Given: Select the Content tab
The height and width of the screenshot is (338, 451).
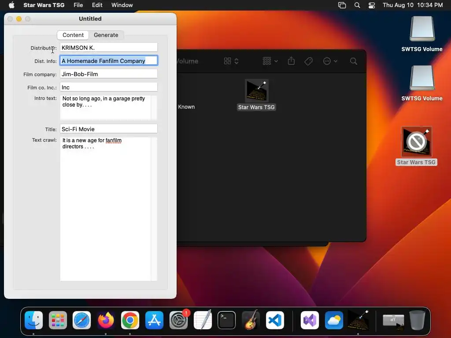Looking at the screenshot, I should [73, 35].
